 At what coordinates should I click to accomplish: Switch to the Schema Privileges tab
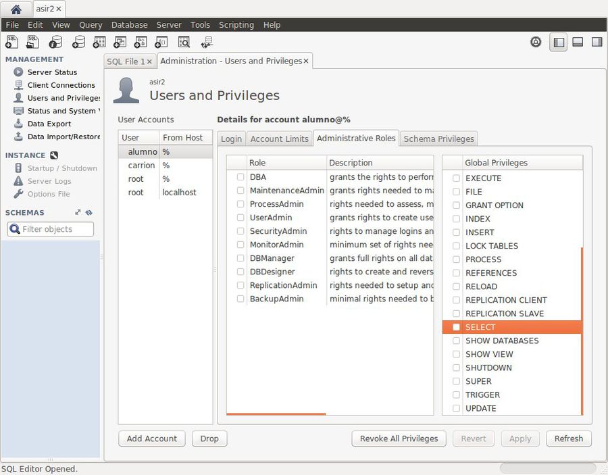(438, 139)
